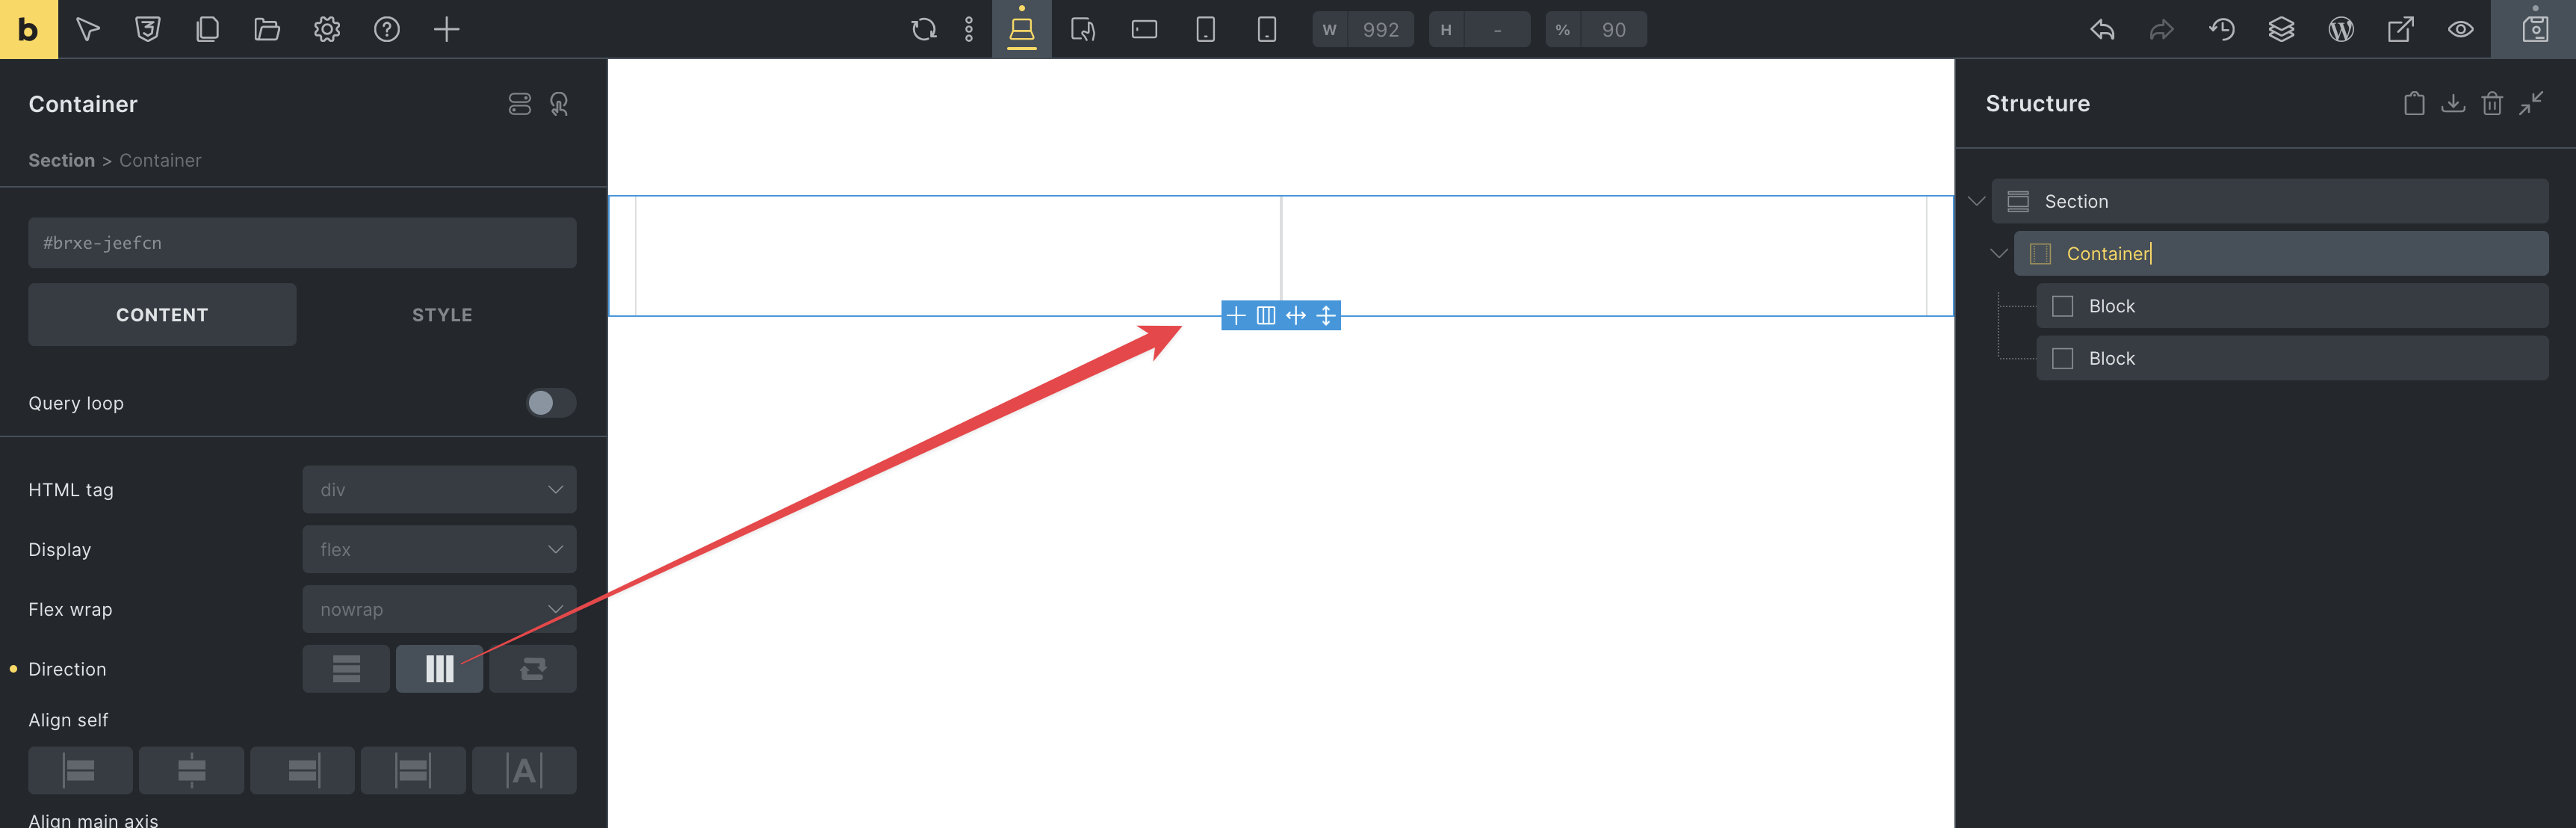Open the element classes icon in Container header
This screenshot has height=828, width=2576.
tap(520, 104)
